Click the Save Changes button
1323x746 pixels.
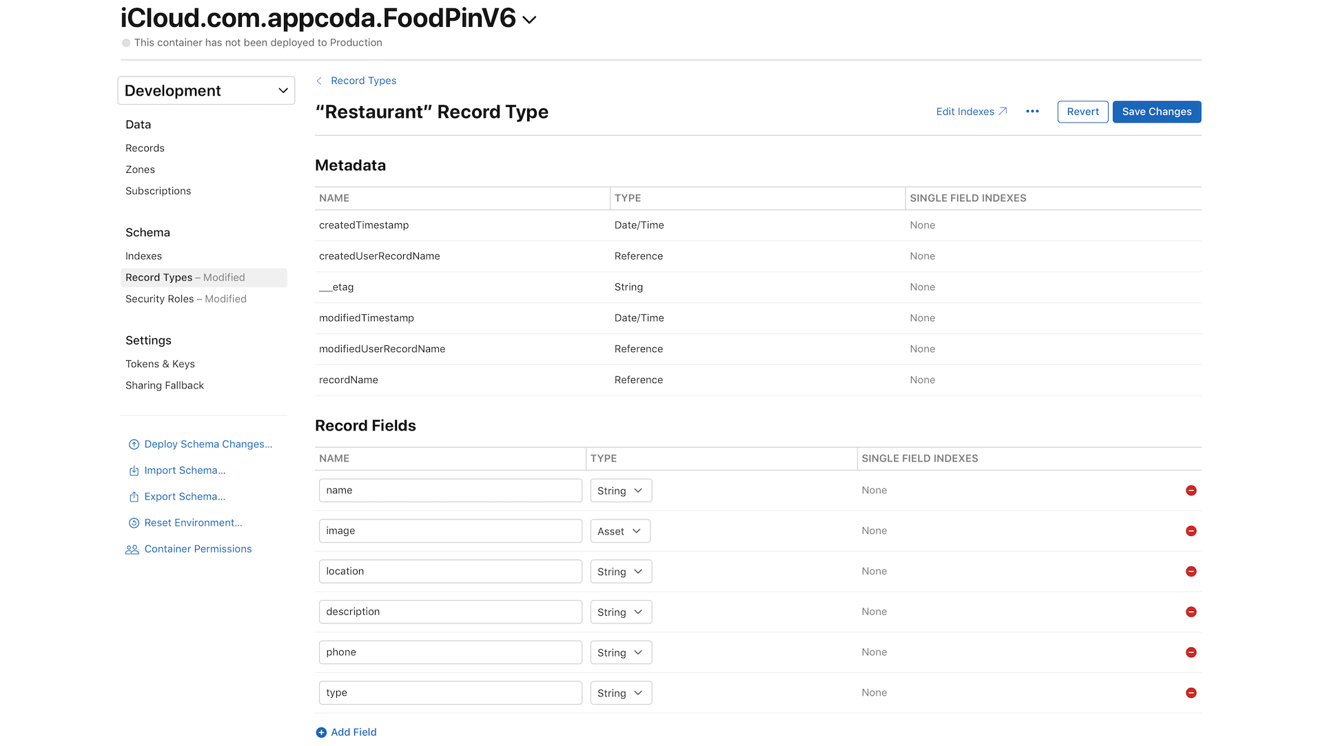tap(1156, 111)
